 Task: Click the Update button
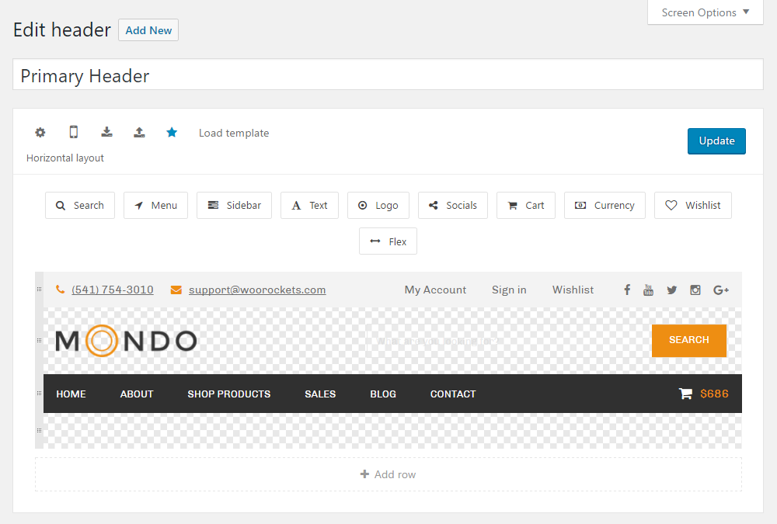pos(716,141)
